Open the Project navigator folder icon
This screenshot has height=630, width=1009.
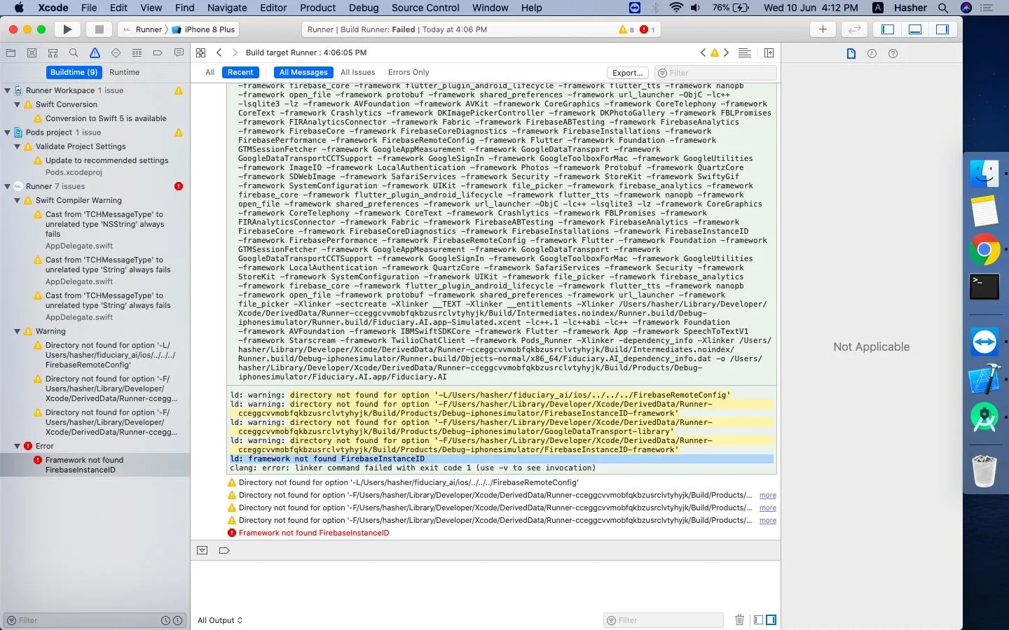pyautogui.click(x=11, y=52)
